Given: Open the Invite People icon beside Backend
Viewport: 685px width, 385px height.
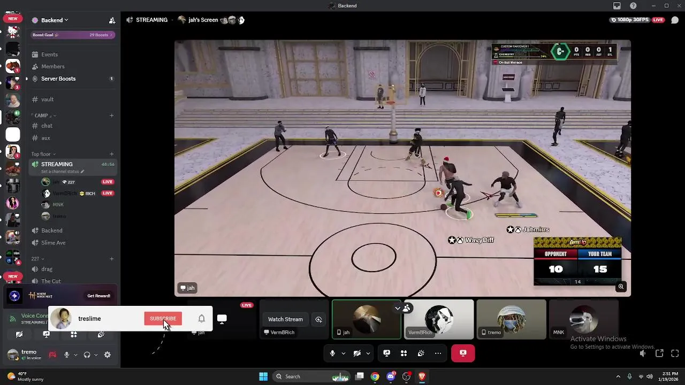Looking at the screenshot, I should click(112, 20).
